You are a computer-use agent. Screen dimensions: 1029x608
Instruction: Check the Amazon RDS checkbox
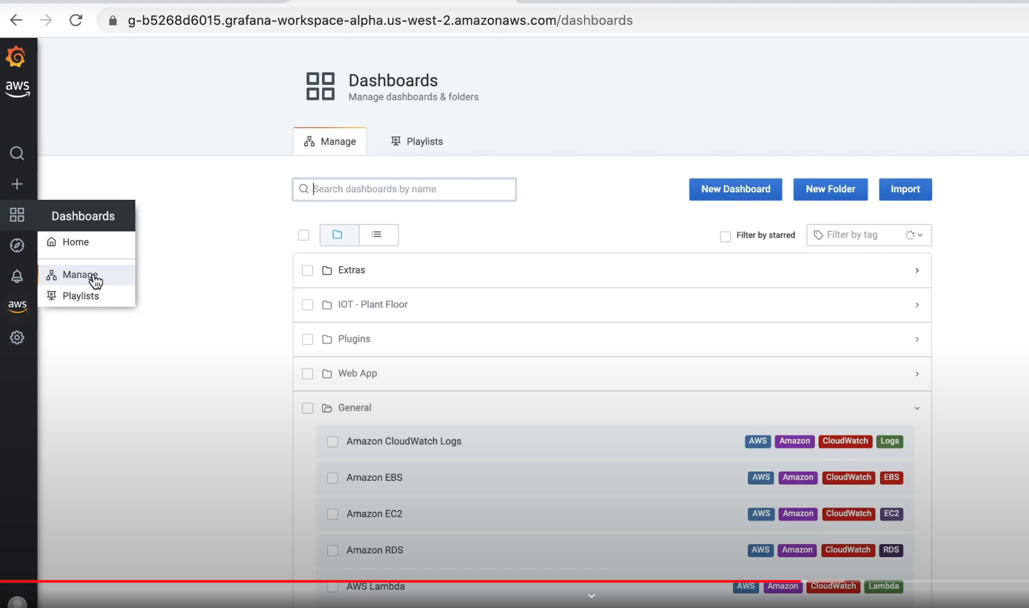pyautogui.click(x=333, y=550)
